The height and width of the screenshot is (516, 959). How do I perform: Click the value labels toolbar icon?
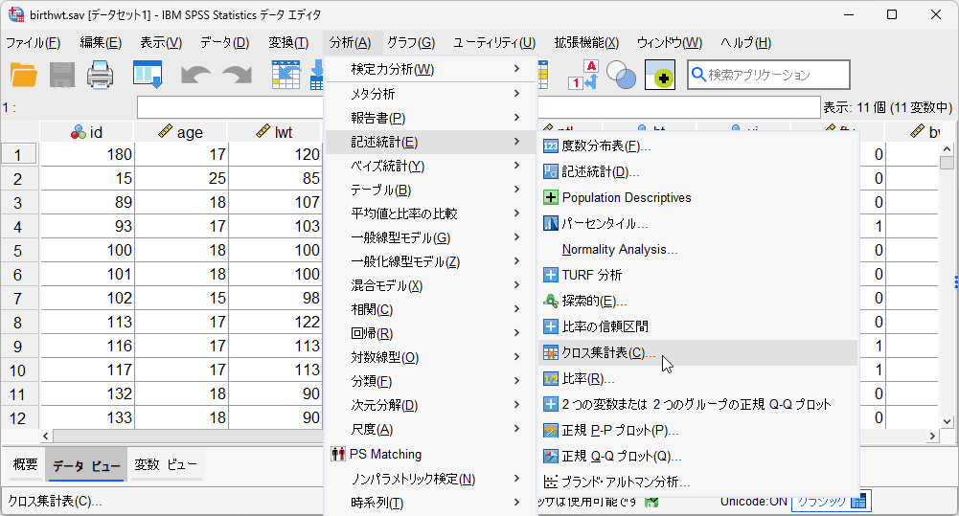[582, 75]
